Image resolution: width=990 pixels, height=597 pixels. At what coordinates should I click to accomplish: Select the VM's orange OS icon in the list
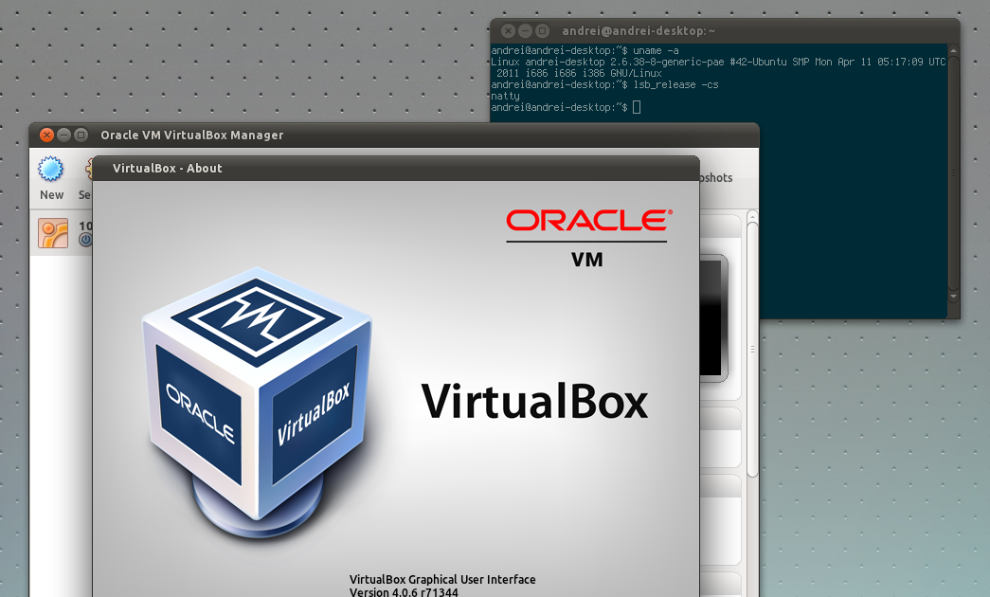pyautogui.click(x=53, y=233)
